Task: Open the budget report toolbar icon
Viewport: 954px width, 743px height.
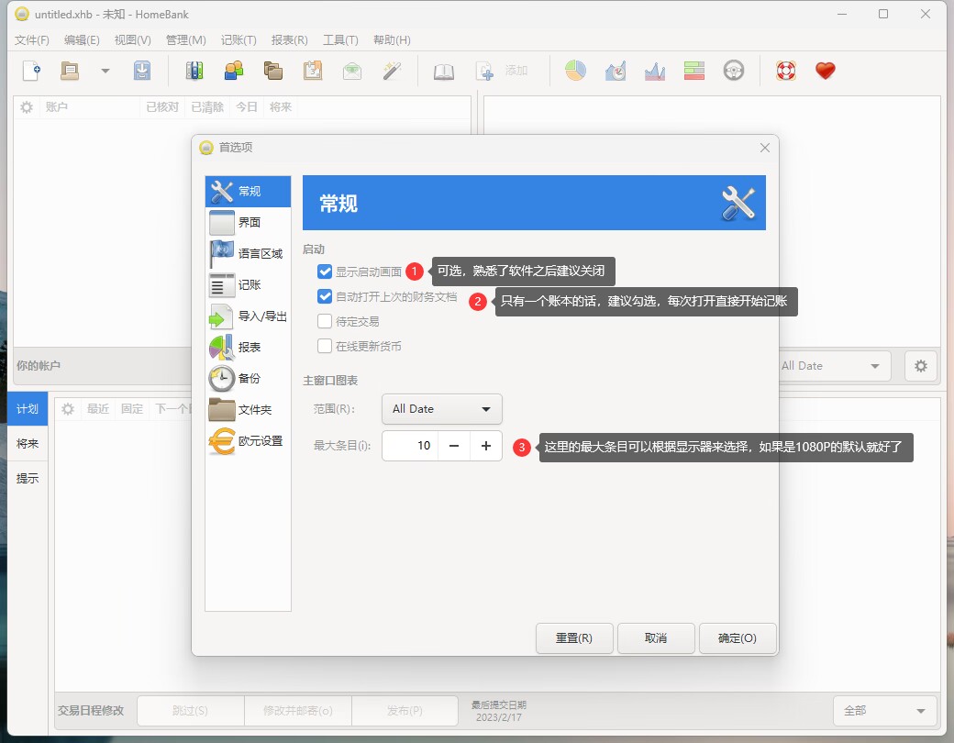Action: click(693, 71)
